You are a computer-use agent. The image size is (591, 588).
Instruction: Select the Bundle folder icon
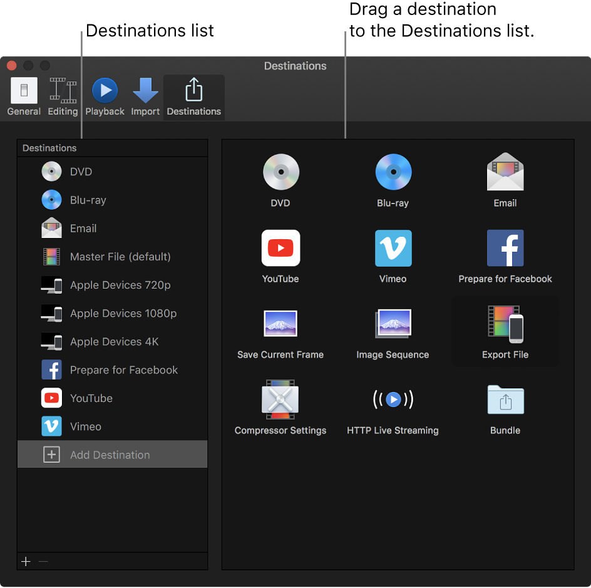pyautogui.click(x=505, y=400)
